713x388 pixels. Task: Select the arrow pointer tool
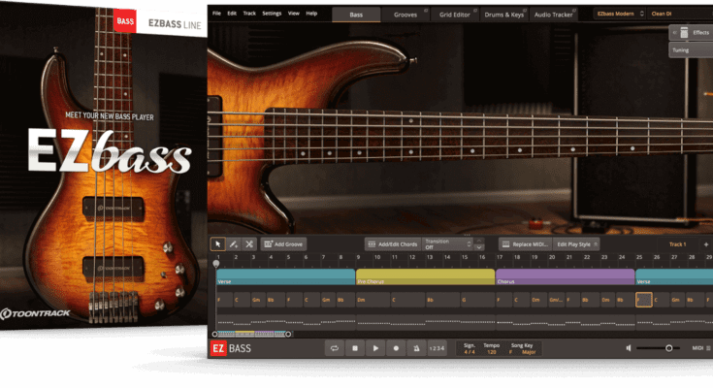coord(217,244)
